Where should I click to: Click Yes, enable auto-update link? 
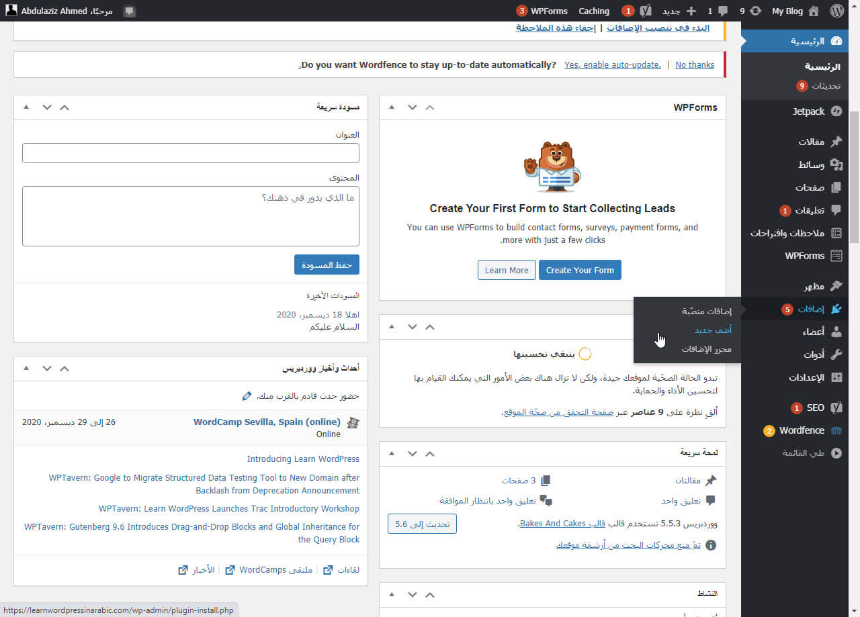pos(613,65)
